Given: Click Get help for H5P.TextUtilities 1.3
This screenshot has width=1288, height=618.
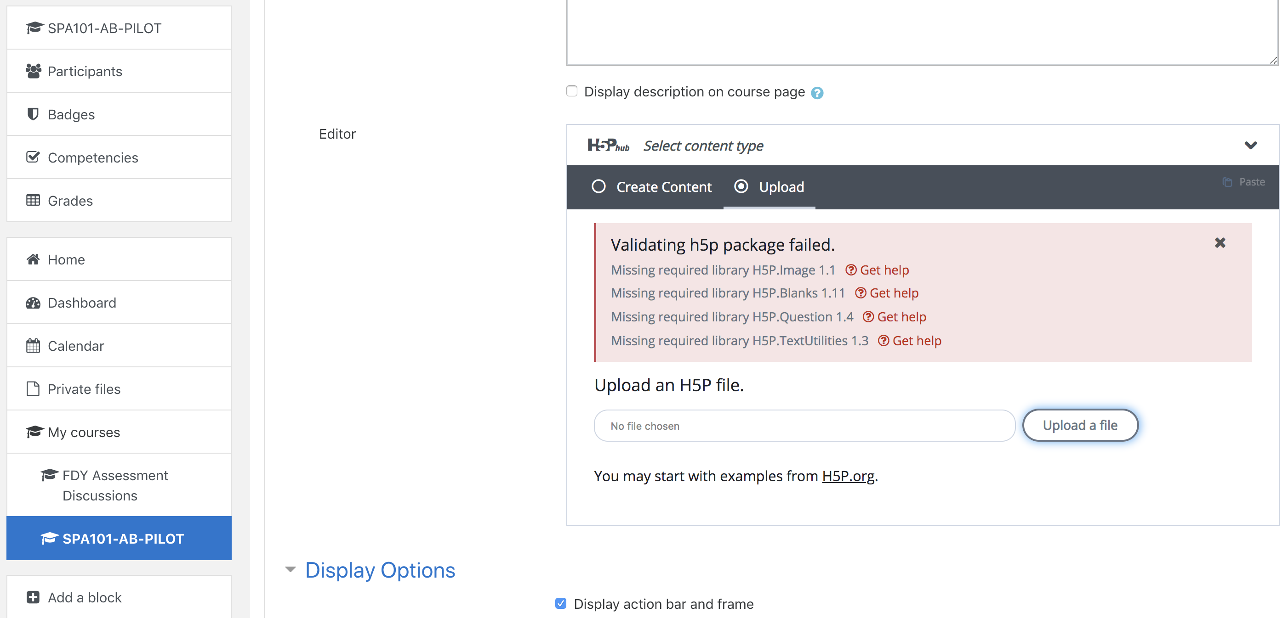Looking at the screenshot, I should (917, 341).
